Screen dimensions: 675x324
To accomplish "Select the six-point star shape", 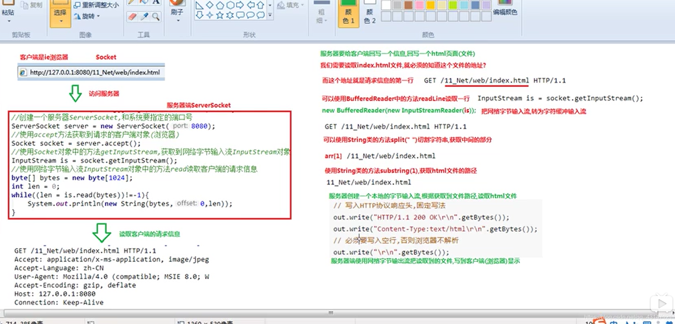I will pos(230,15).
